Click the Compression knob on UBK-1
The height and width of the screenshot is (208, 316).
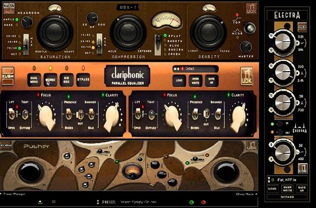[x=124, y=32]
